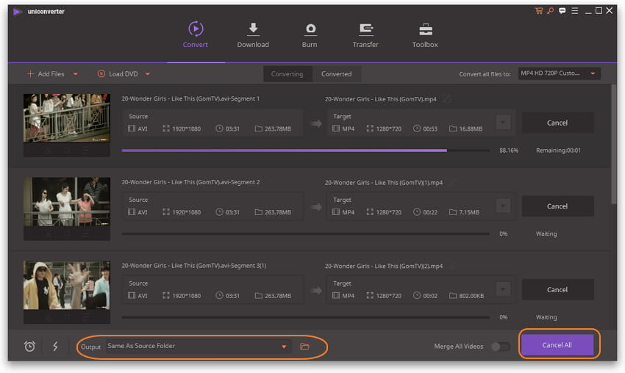Open the Burn tab
Screen dimensions: 625x373
pyautogui.click(x=310, y=35)
